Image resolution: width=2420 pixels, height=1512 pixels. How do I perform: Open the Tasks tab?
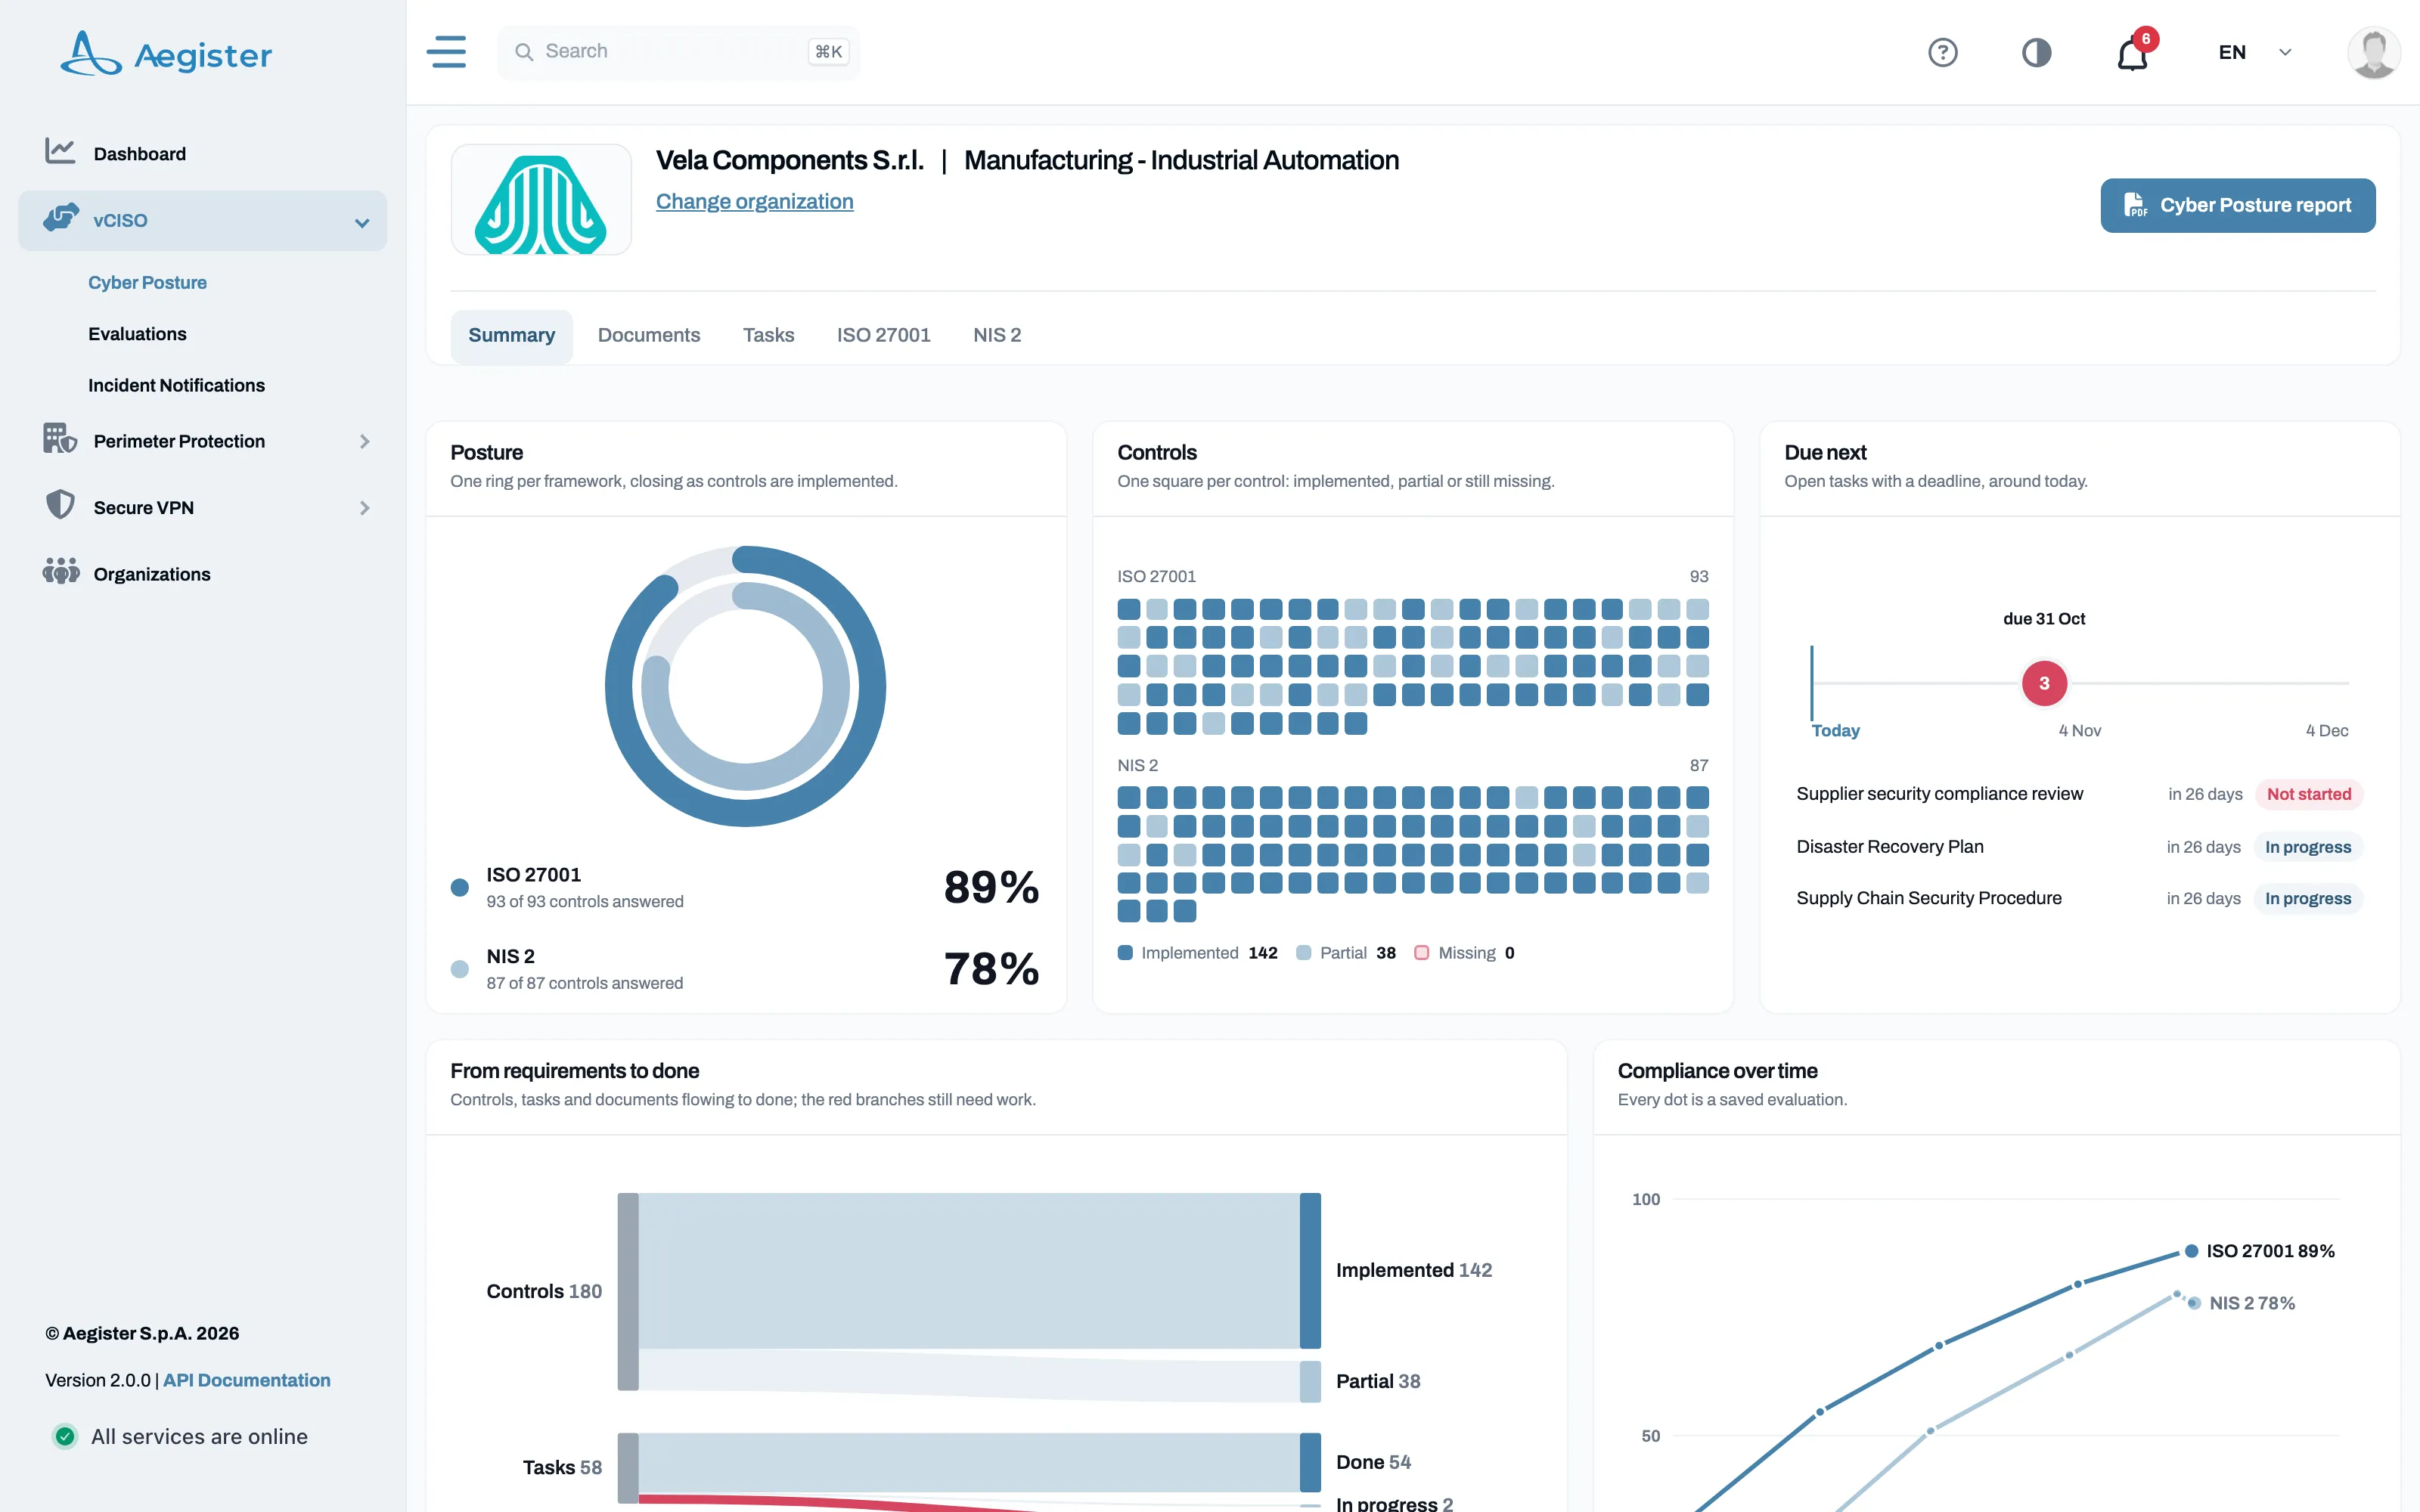(768, 336)
